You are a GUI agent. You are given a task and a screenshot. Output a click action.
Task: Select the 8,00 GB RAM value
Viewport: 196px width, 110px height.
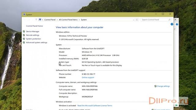click(x=85, y=59)
